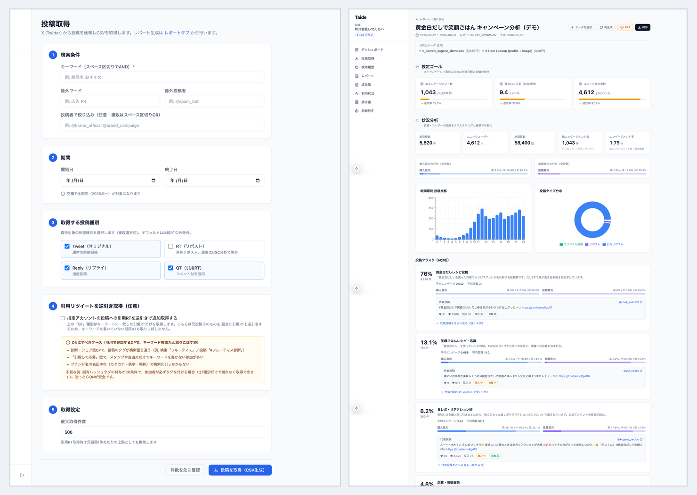
Task: Uncheck the Tweet（オリジナル）checkbox
Action: coord(67,246)
